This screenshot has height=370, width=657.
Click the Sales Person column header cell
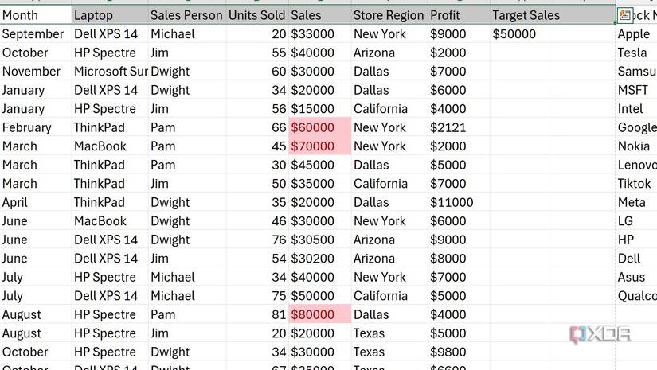pos(186,15)
